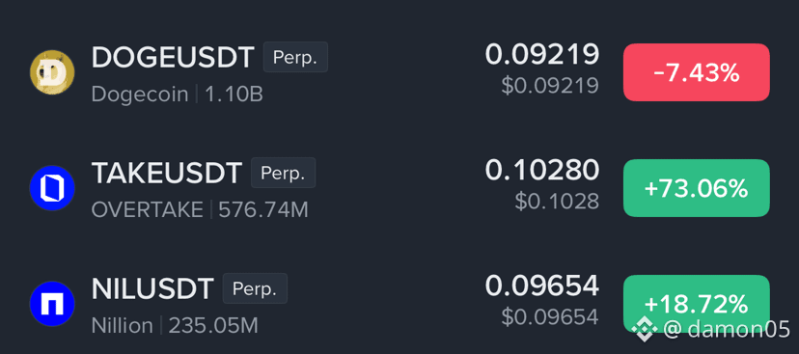799x354 pixels.
Task: Click Dogecoin 1.10B volume subtitle
Action: click(178, 95)
